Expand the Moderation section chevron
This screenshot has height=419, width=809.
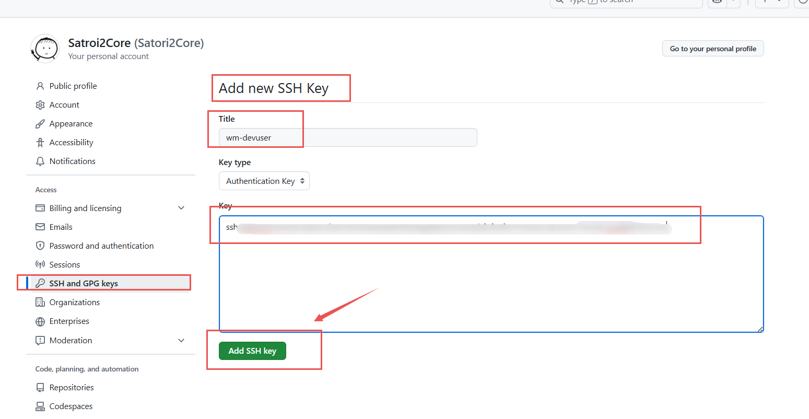pos(181,340)
